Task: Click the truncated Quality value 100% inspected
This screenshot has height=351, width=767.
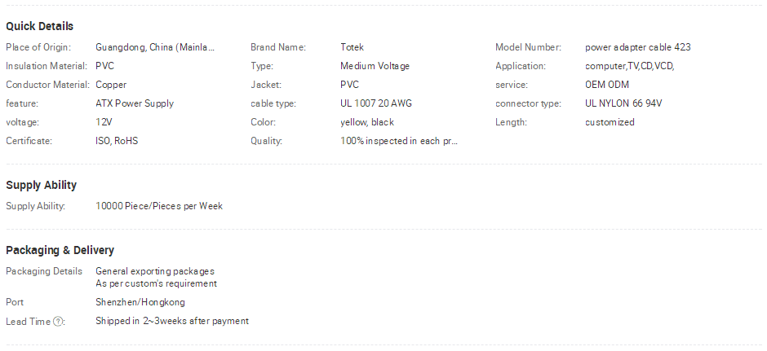Action: pyautogui.click(x=399, y=141)
